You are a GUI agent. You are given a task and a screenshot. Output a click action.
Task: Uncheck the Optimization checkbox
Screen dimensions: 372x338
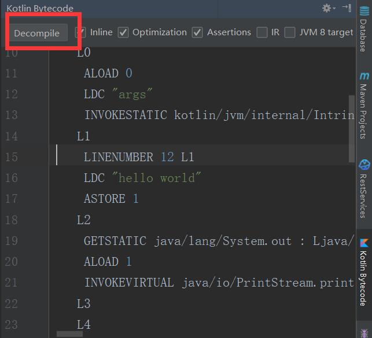coord(123,32)
